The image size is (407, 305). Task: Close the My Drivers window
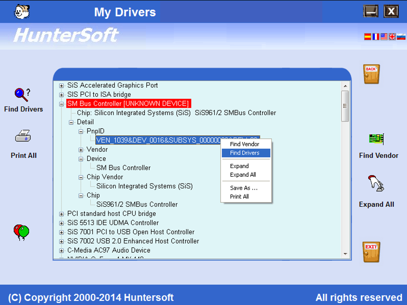click(391, 12)
